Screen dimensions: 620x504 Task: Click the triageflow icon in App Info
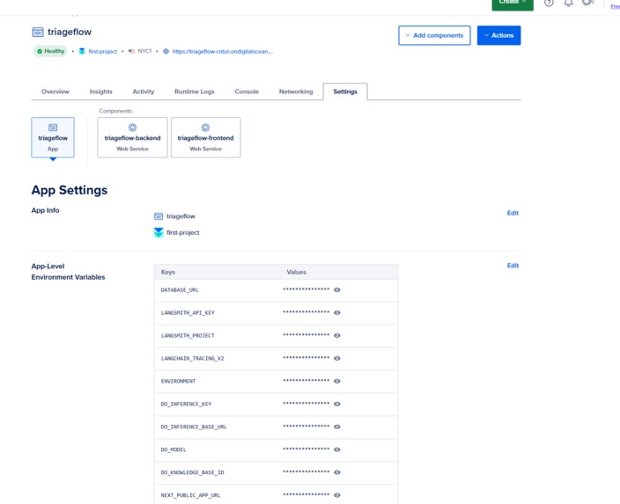(x=159, y=216)
